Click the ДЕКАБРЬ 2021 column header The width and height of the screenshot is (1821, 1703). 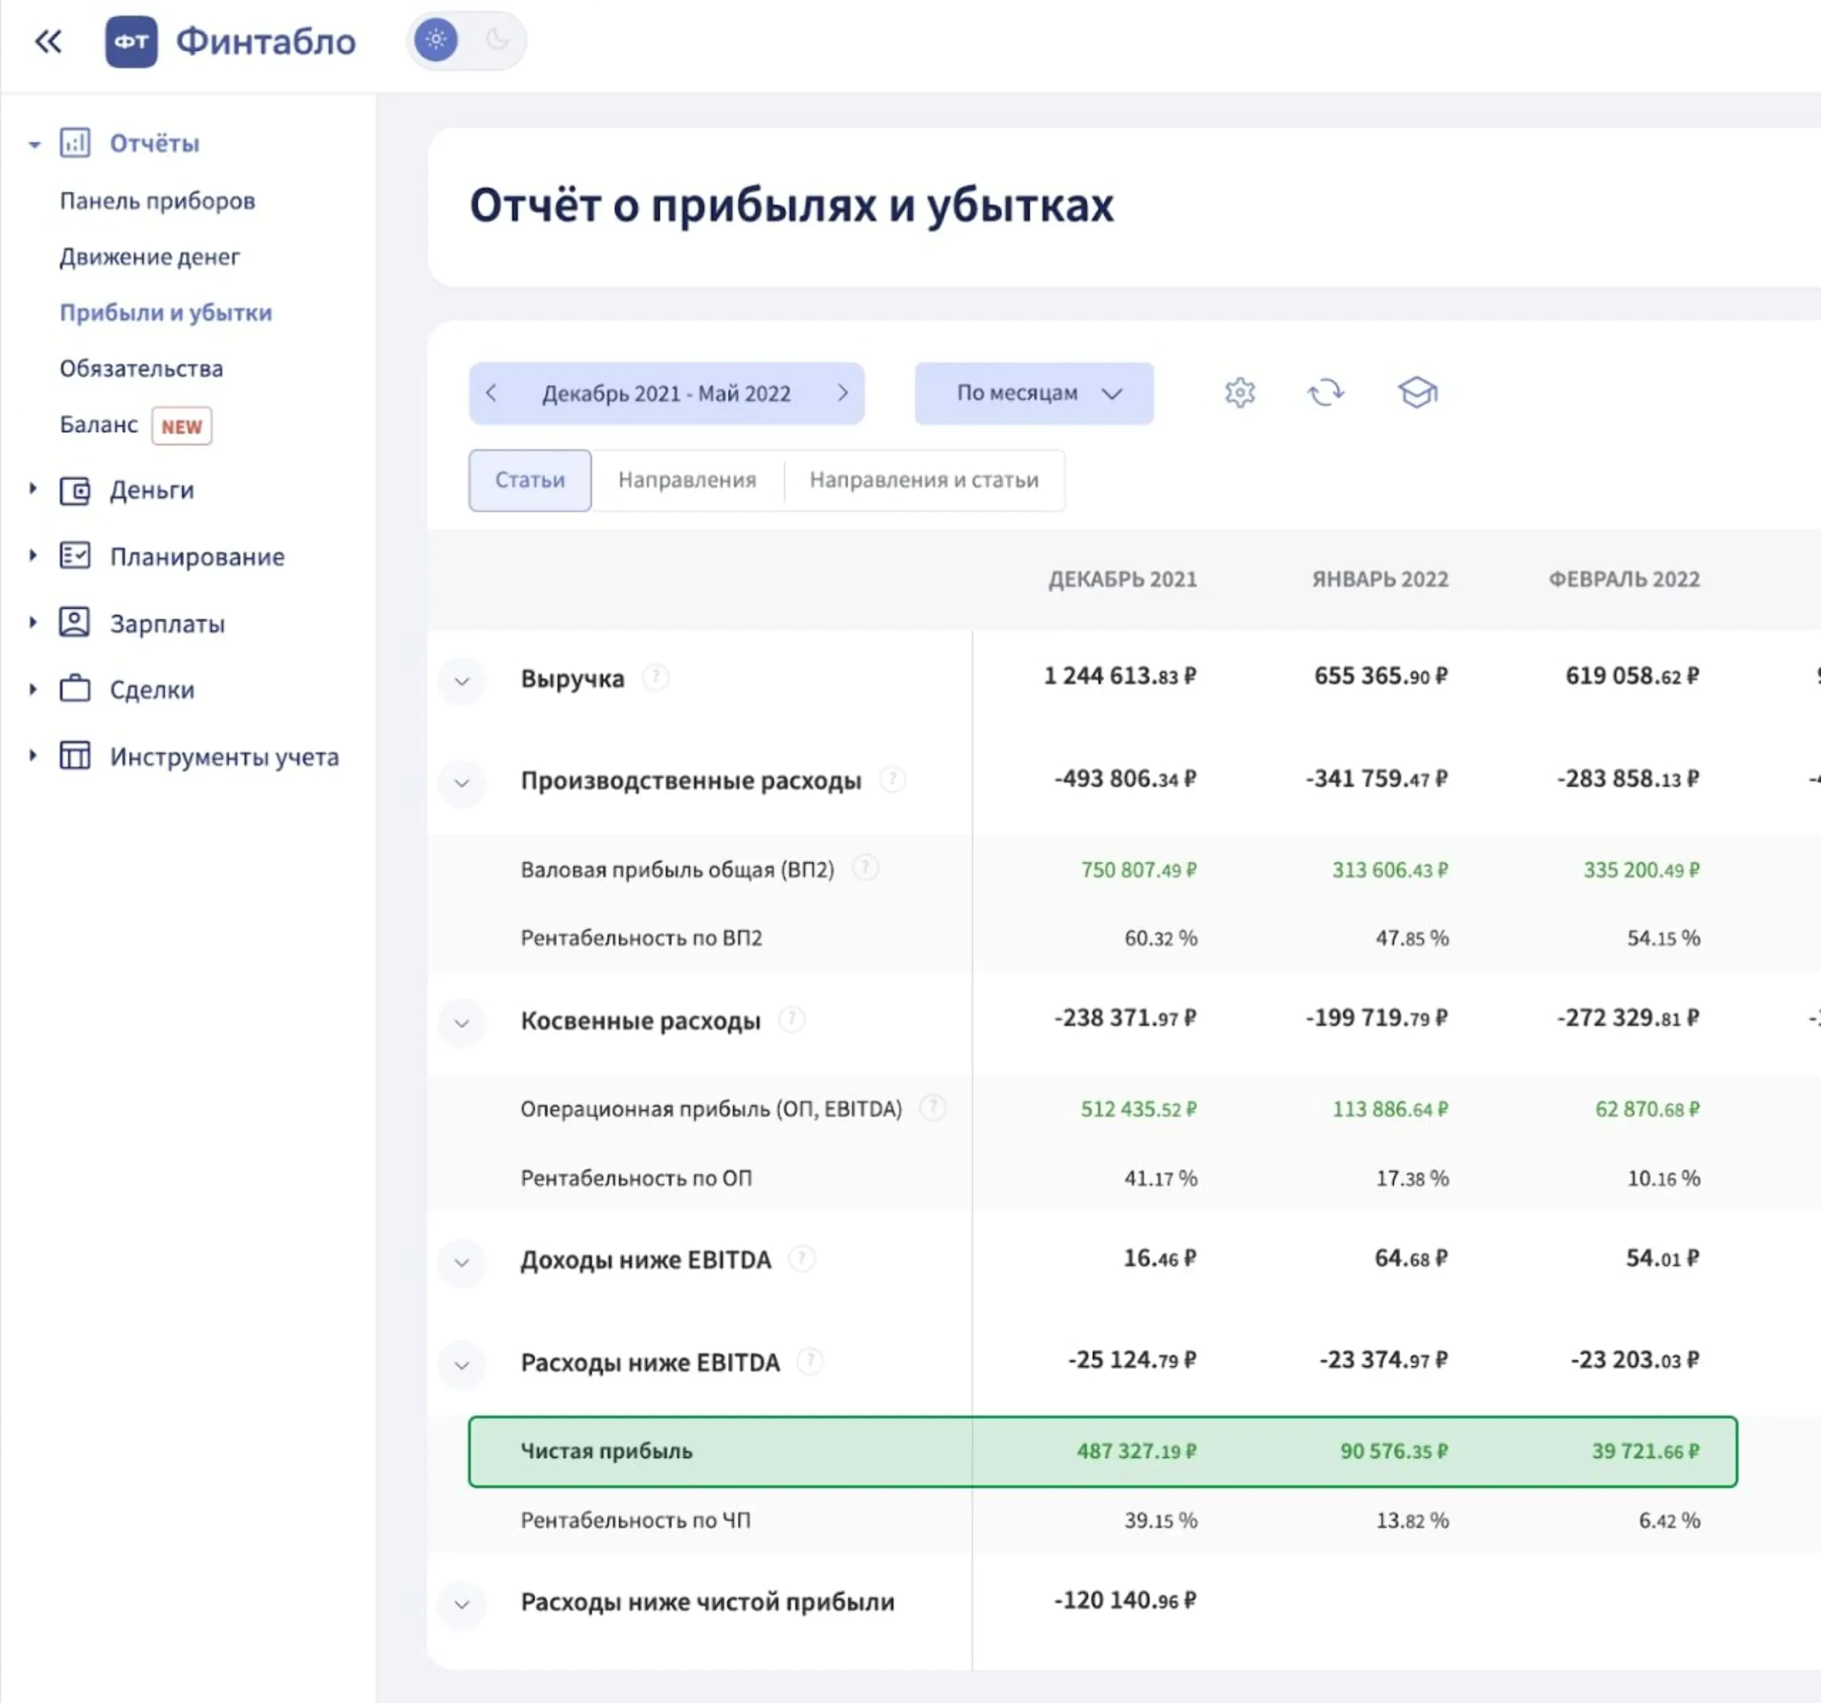[1122, 579]
